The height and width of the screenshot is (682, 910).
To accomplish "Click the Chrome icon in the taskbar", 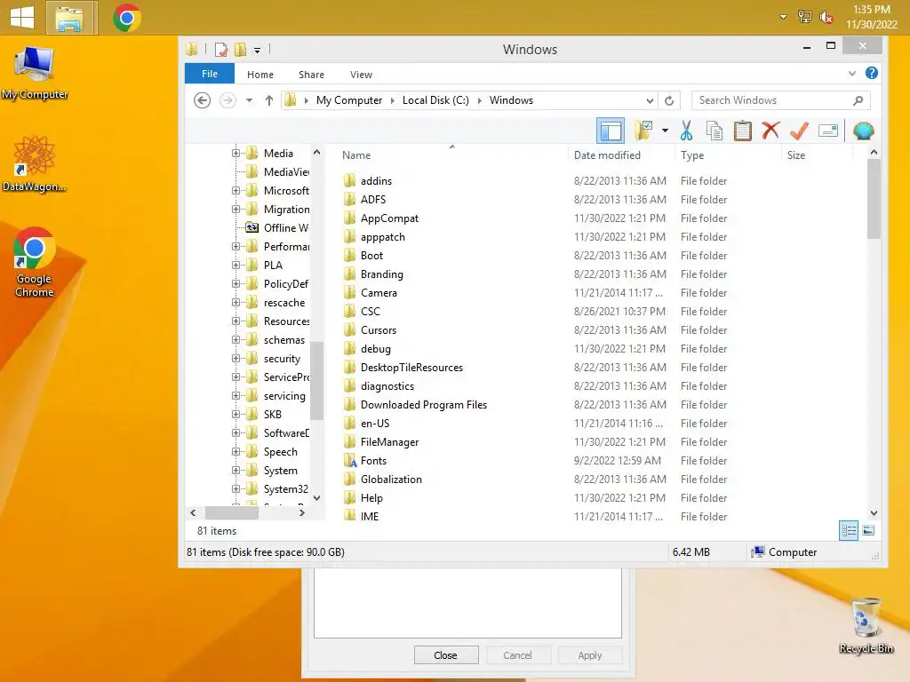I will [126, 18].
